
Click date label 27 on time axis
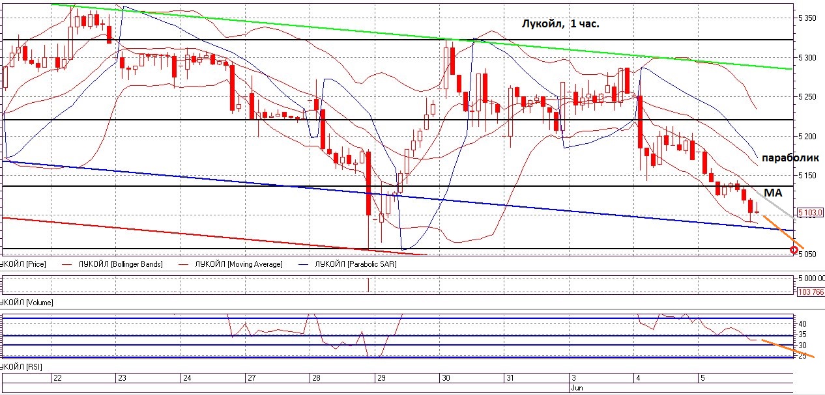pos(252,378)
